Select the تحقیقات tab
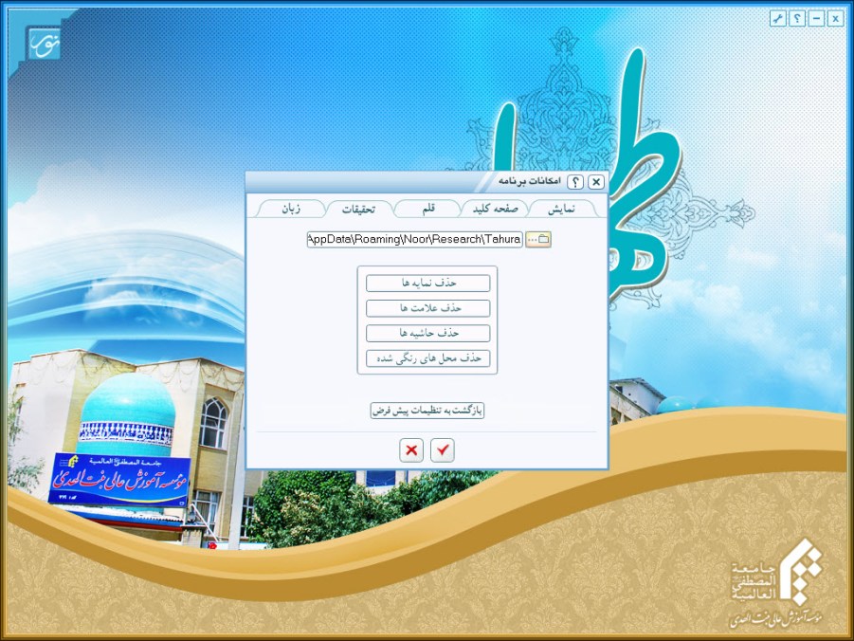The image size is (854, 641). click(358, 209)
